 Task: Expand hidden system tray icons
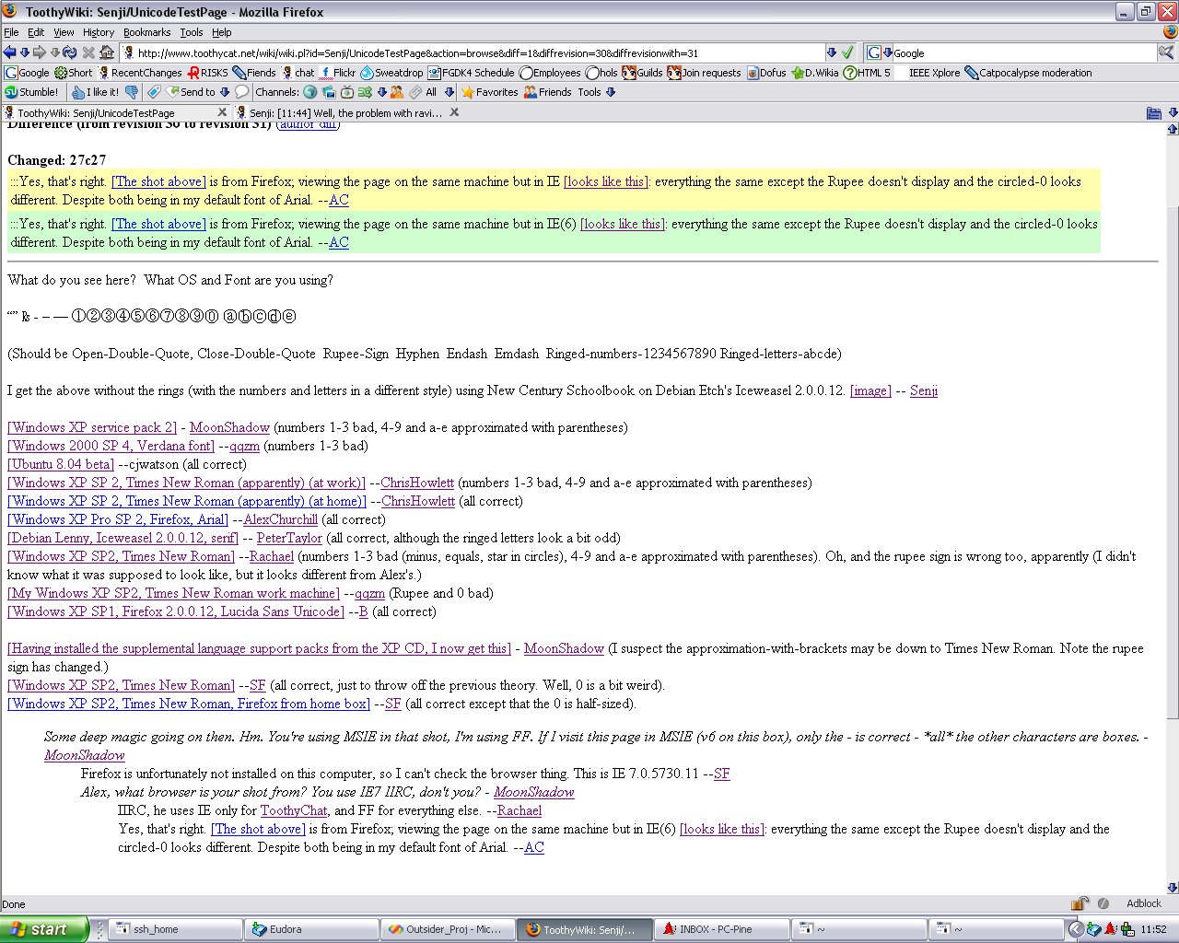(x=1075, y=929)
